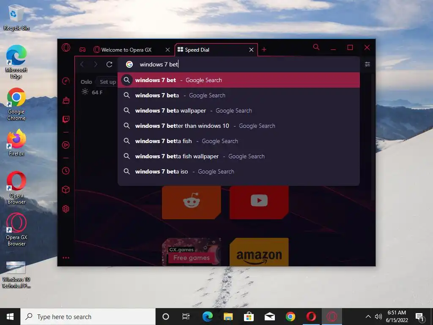Screen dimensions: 433x325
Task: Open the Reddit speed dial tile
Action: (x=192, y=202)
